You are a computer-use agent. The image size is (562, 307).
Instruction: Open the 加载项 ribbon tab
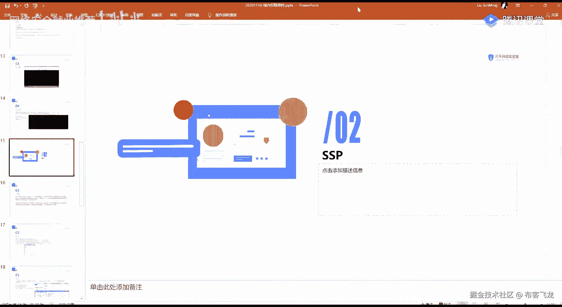157,15
